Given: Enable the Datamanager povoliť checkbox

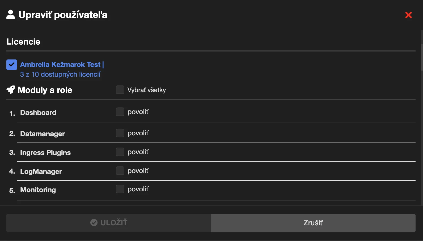Looking at the screenshot, I should tap(120, 133).
